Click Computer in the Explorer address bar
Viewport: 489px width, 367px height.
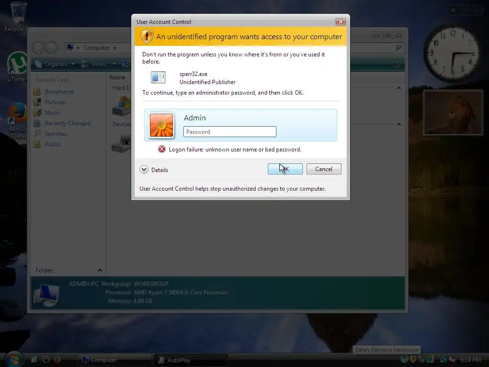pos(96,48)
